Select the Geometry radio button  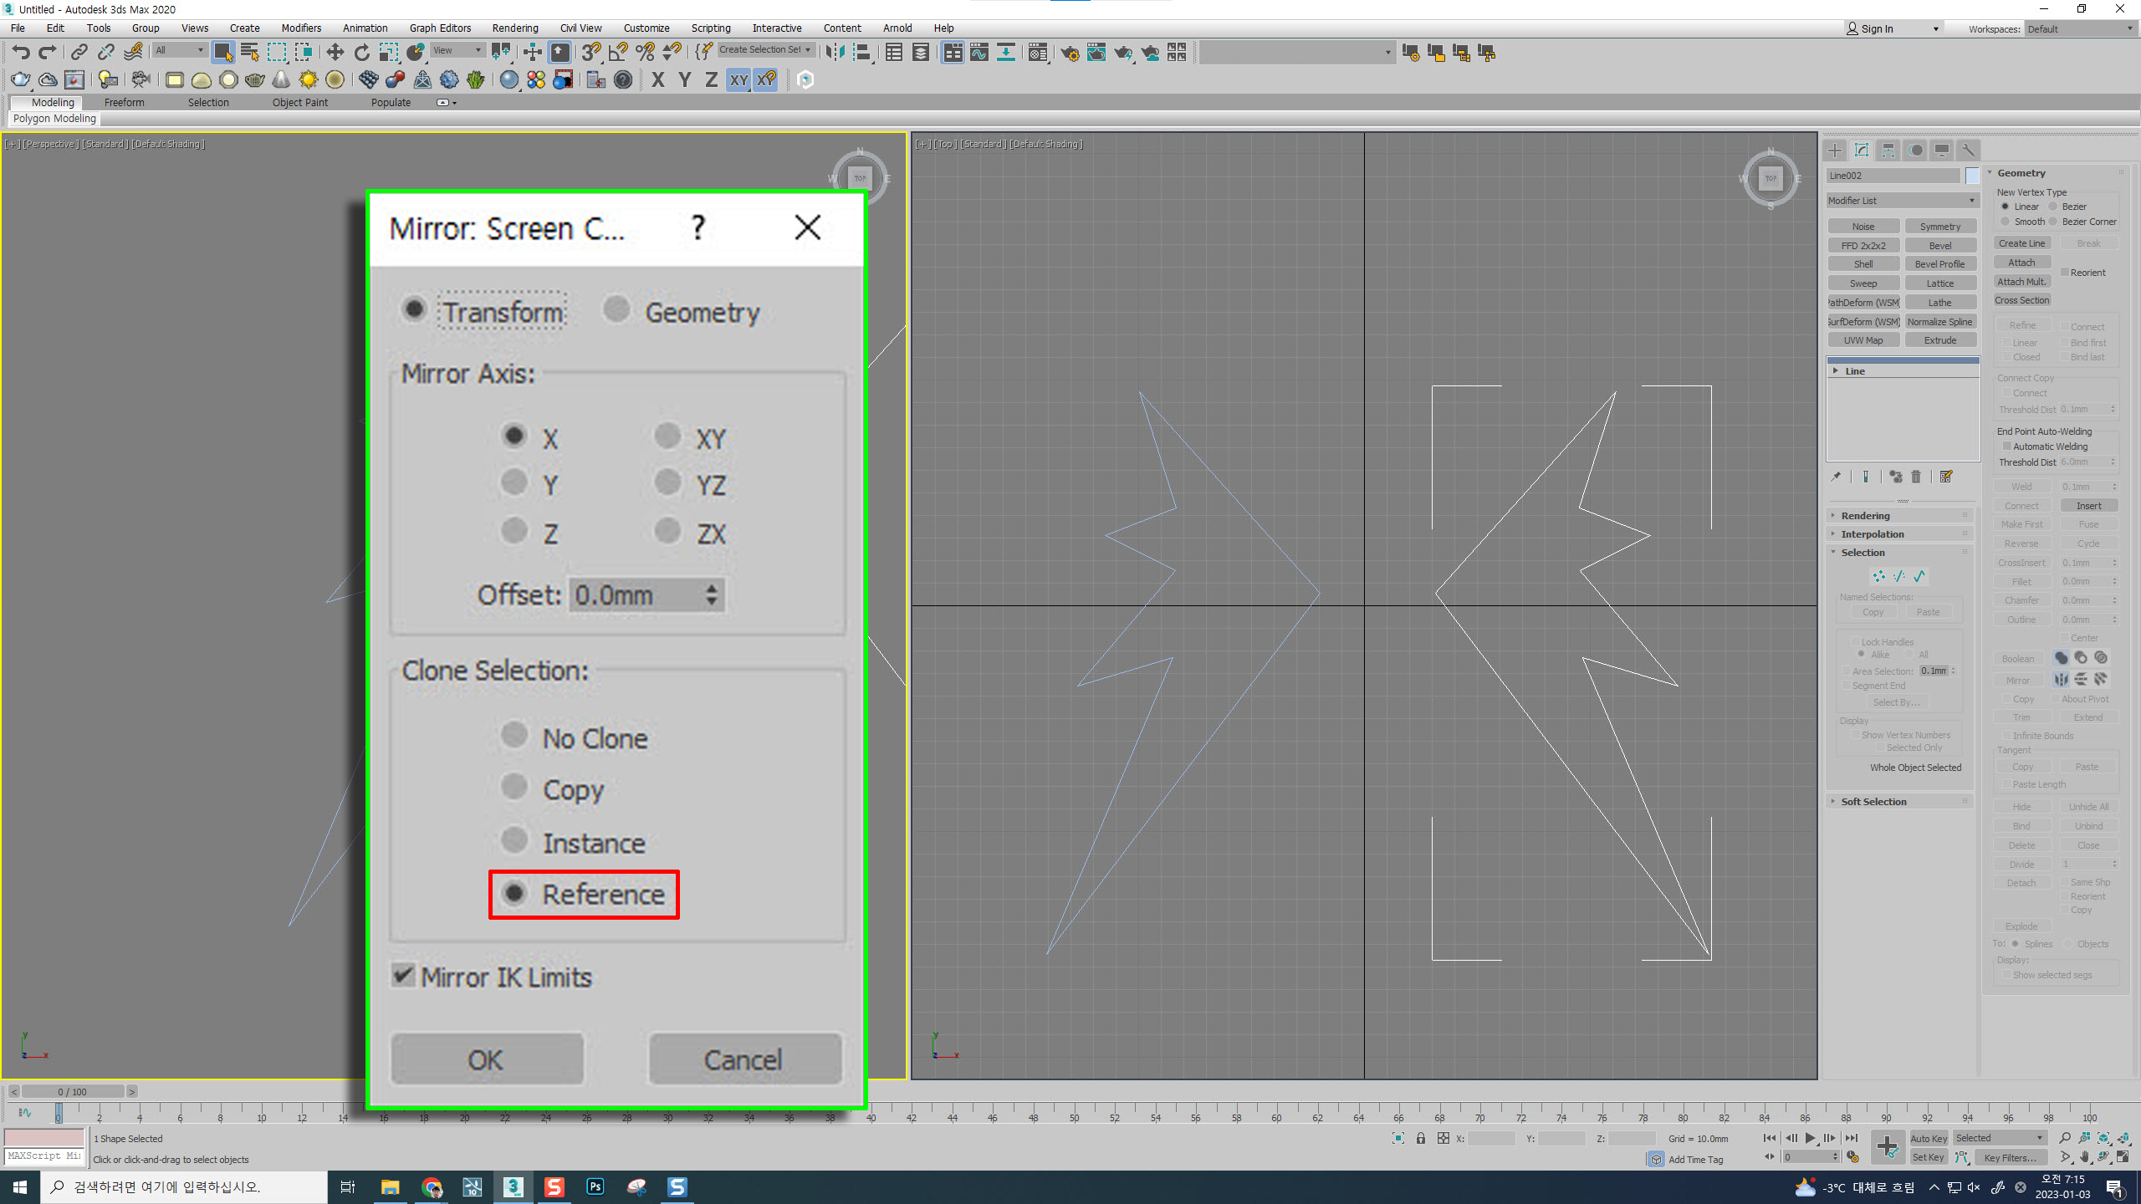pyautogui.click(x=616, y=310)
